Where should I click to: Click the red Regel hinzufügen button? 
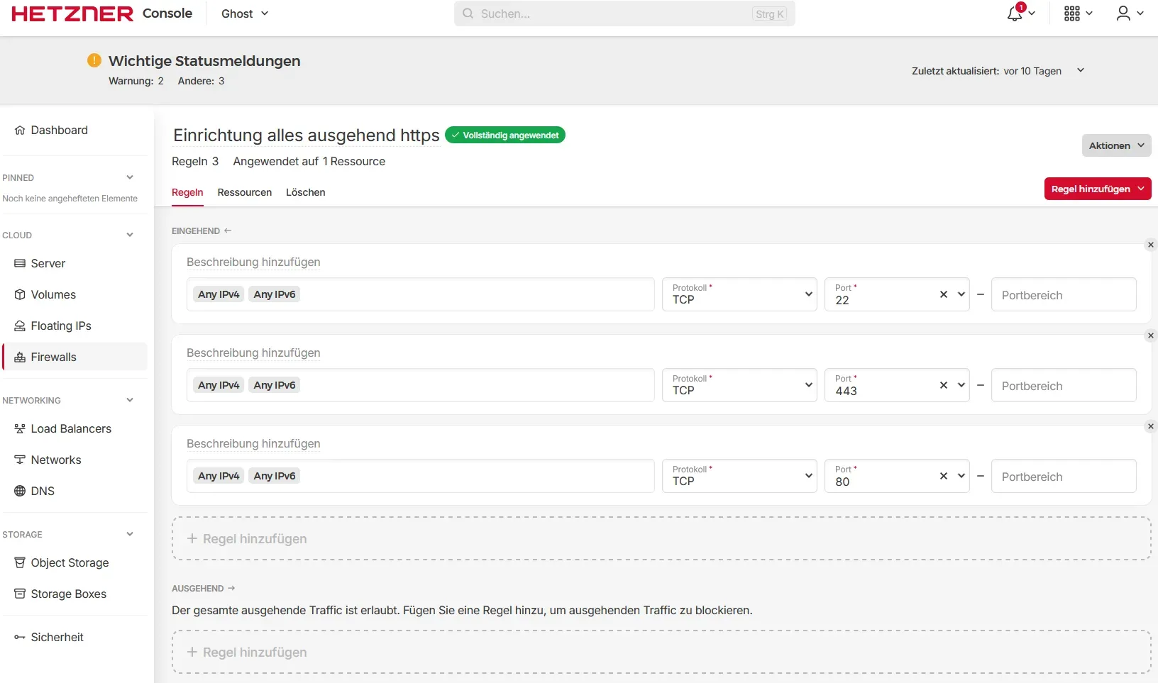1096,189
